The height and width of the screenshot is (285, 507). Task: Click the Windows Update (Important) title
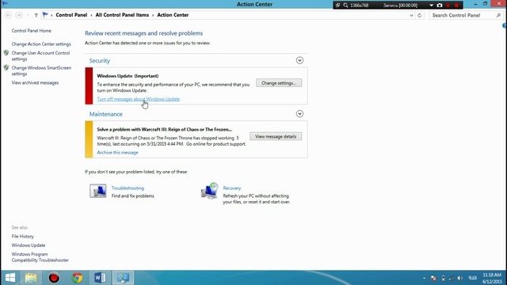tap(128, 76)
